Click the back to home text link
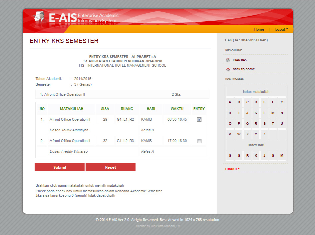The height and width of the screenshot is (235, 315). tap(244, 69)
